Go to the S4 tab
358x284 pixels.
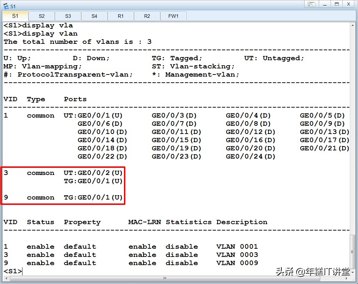click(94, 16)
